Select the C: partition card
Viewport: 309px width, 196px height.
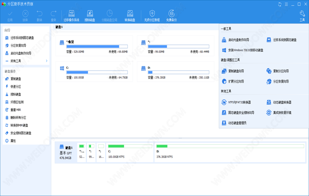[94, 71]
